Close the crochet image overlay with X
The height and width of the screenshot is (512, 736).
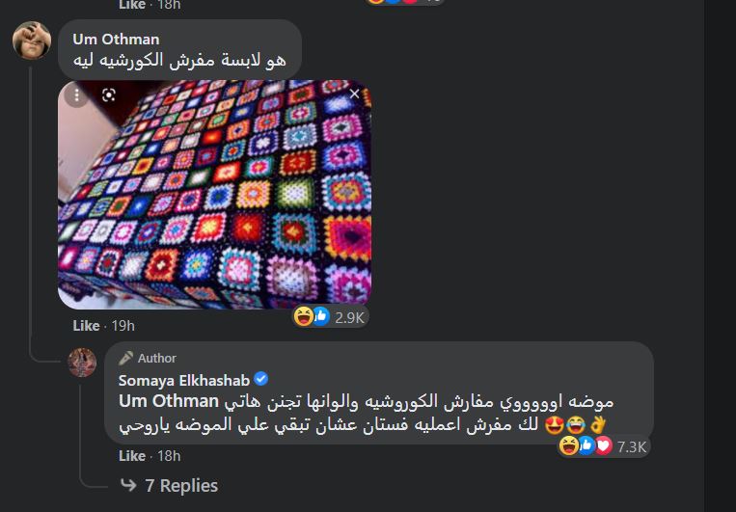354,94
